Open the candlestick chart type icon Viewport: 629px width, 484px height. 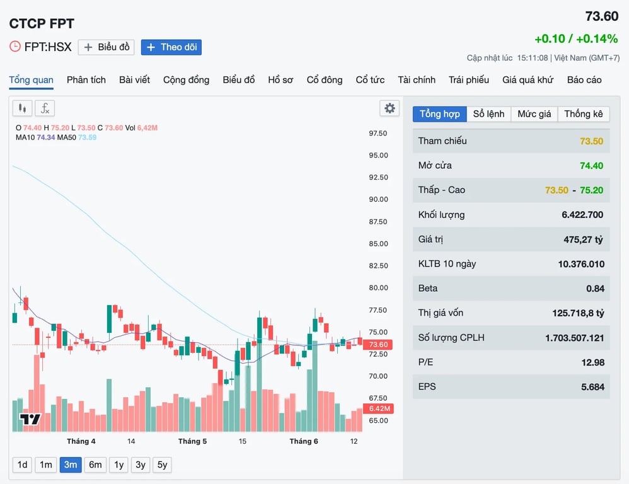(x=22, y=108)
